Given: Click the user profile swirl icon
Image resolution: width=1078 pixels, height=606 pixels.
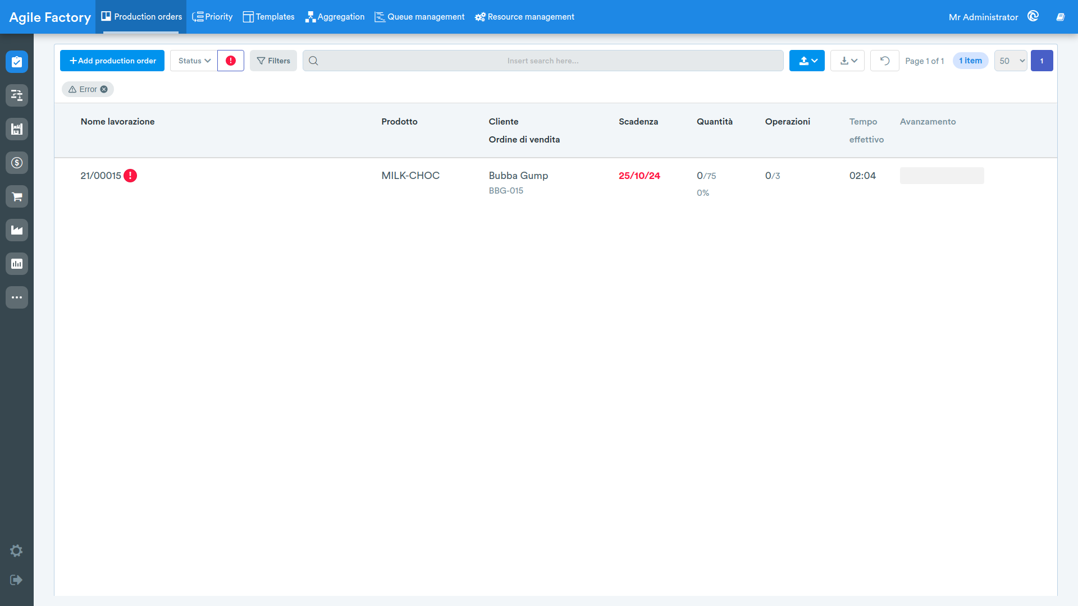Looking at the screenshot, I should pos(1033,16).
